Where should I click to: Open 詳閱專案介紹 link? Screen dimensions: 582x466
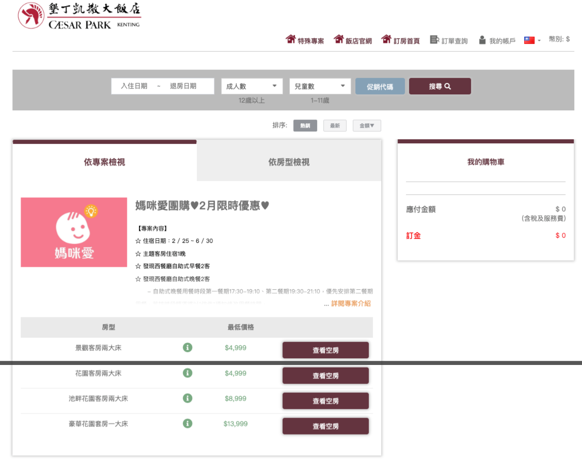[351, 303]
